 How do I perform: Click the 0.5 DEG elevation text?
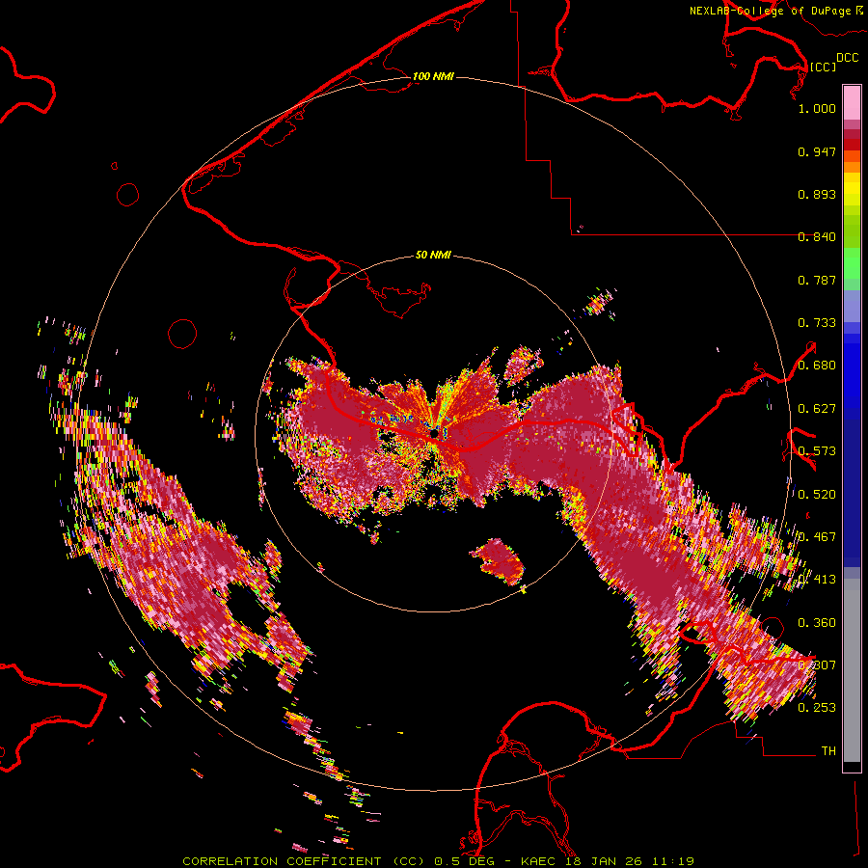click(464, 861)
